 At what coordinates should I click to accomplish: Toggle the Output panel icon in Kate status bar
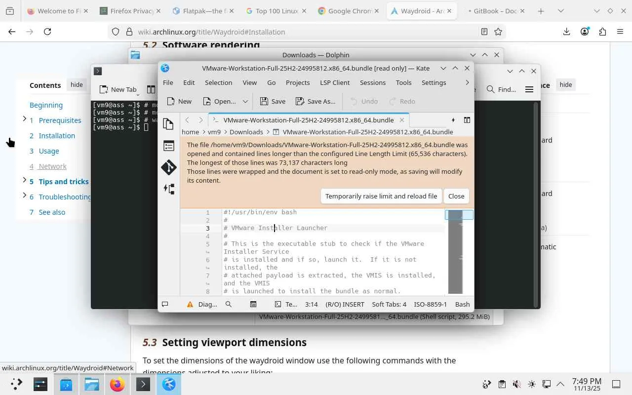pyautogui.click(x=165, y=304)
